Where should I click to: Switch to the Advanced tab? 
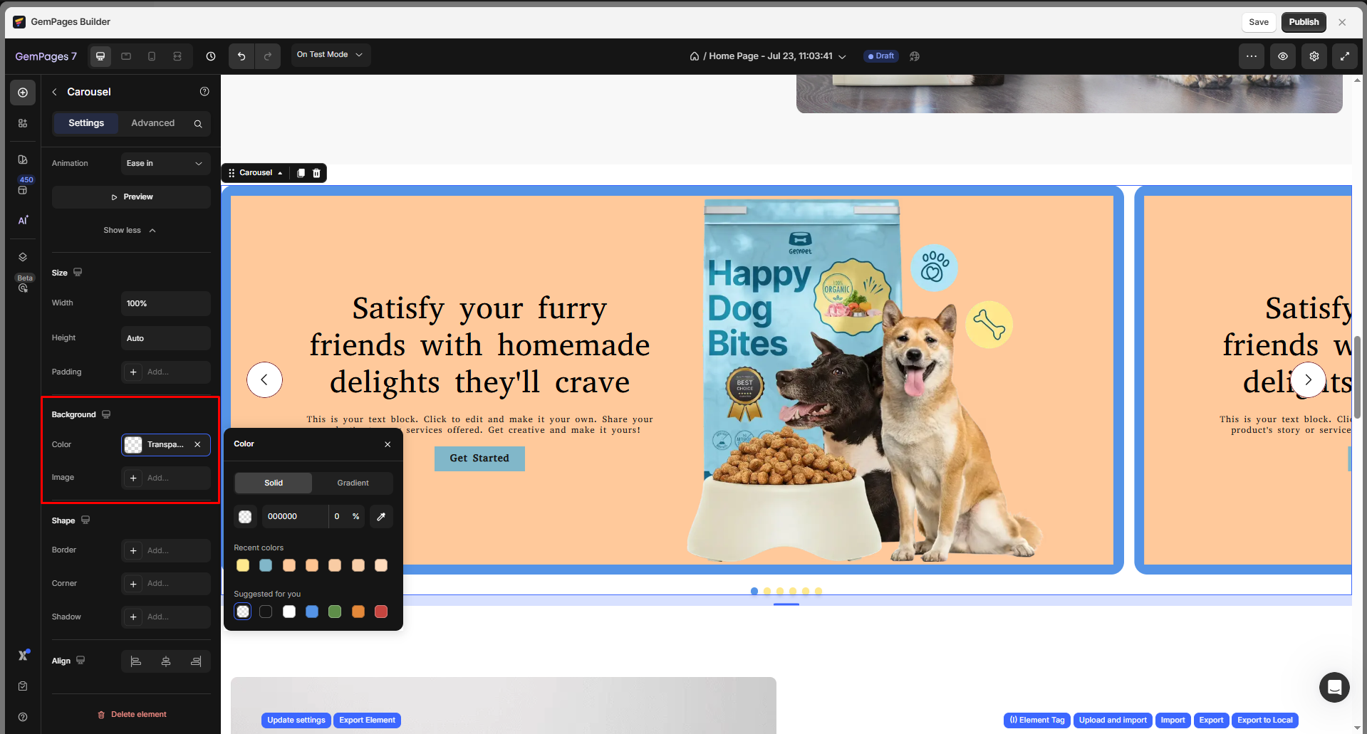[152, 123]
